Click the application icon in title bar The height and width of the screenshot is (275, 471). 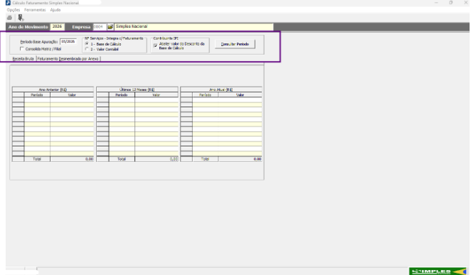(x=8, y=3)
